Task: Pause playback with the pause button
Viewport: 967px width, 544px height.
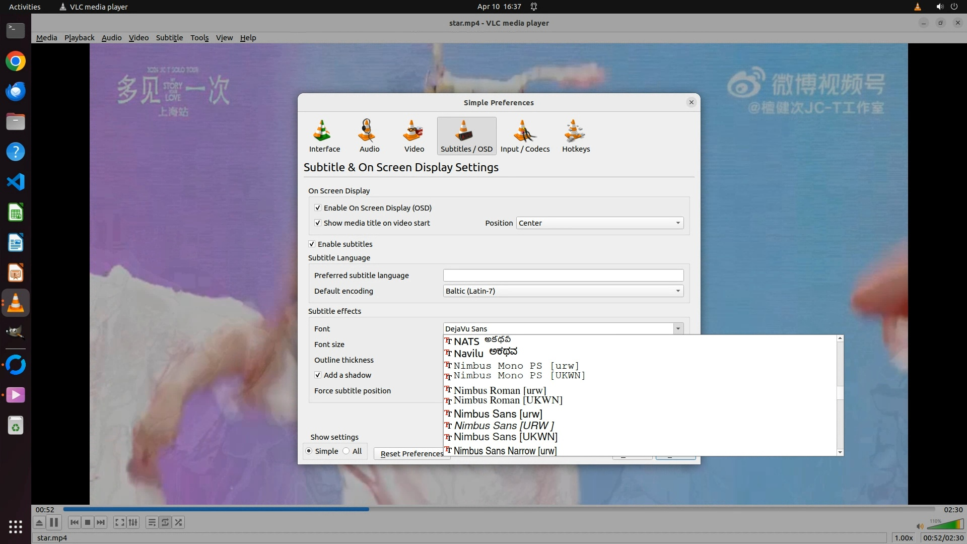Action: pyautogui.click(x=54, y=522)
